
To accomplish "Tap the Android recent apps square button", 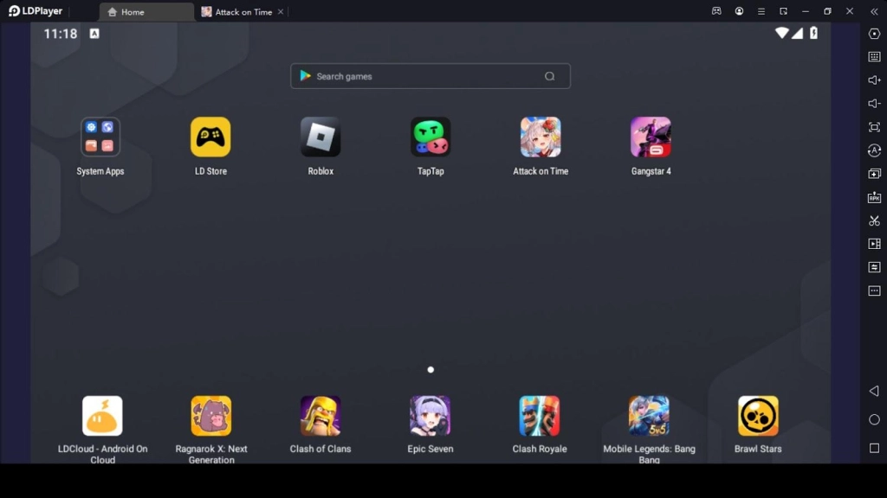I will 874,449.
